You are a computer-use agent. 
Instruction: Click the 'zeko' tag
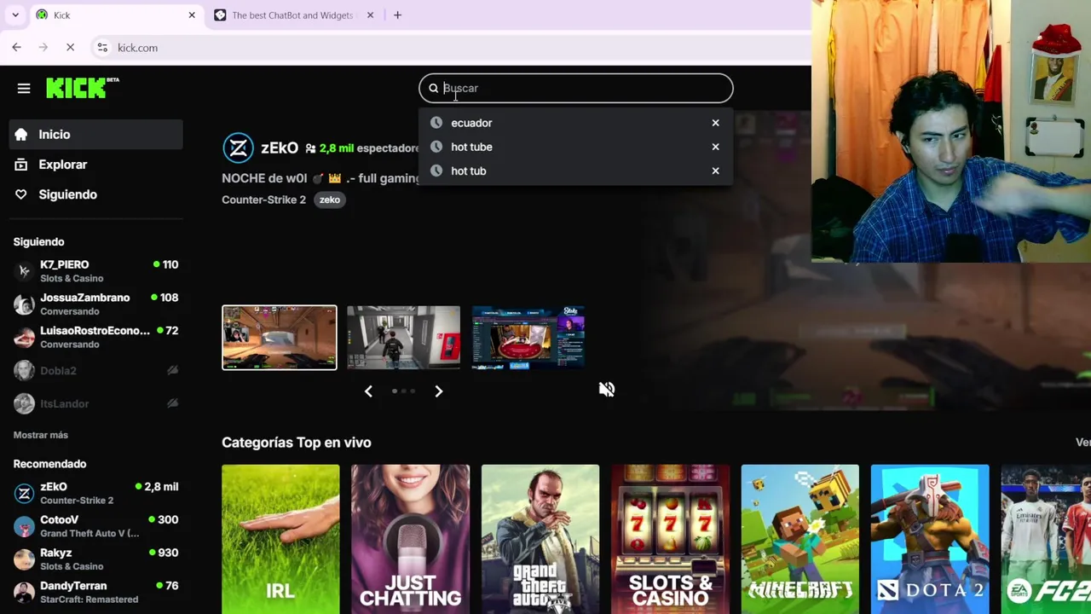click(x=330, y=200)
